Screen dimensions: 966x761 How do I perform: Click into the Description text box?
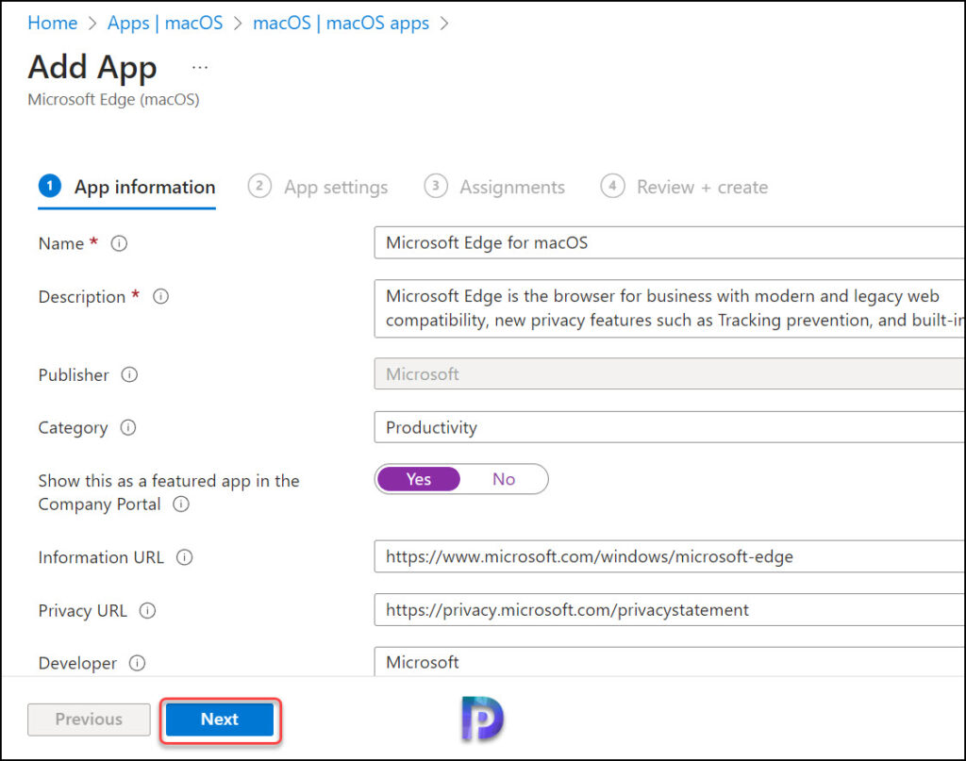669,308
